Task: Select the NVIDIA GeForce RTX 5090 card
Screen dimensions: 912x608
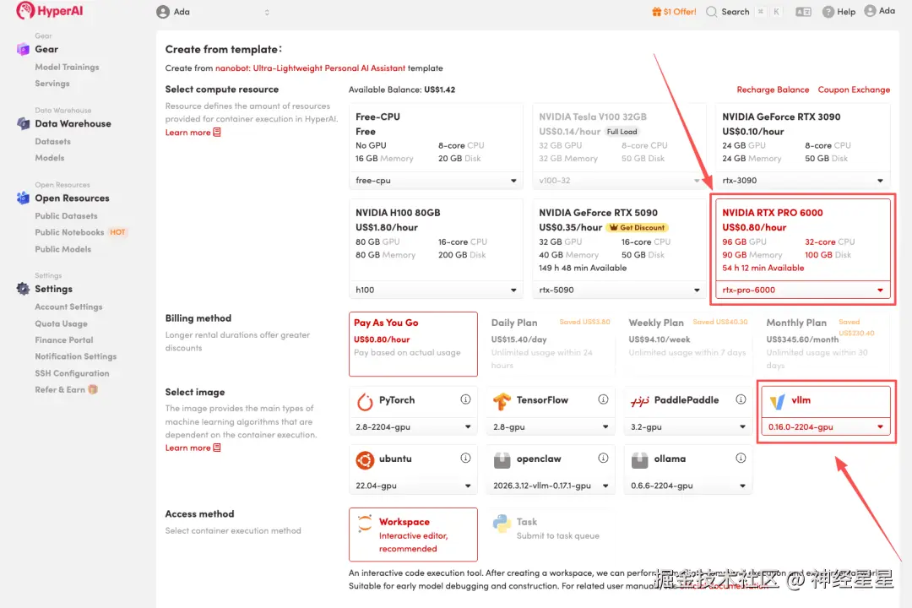Action: coord(619,249)
